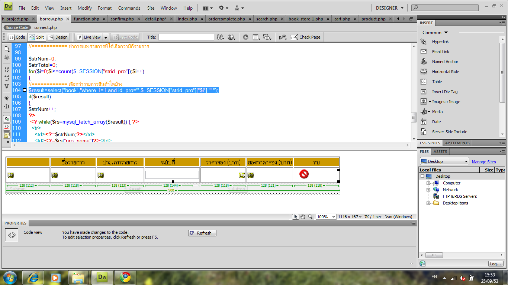Click Preview in Browser globe icon
The height and width of the screenshot is (285, 508).
(232, 37)
